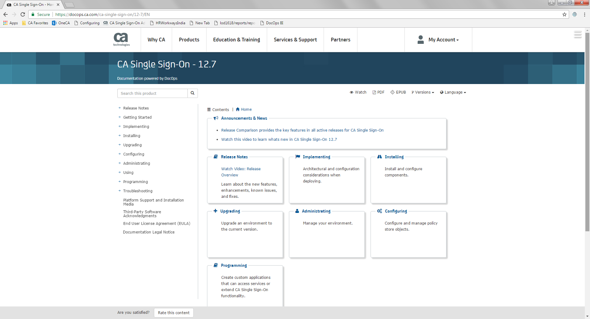Click the Contents list icon
Screen dimensions: 590x319
tap(209, 110)
